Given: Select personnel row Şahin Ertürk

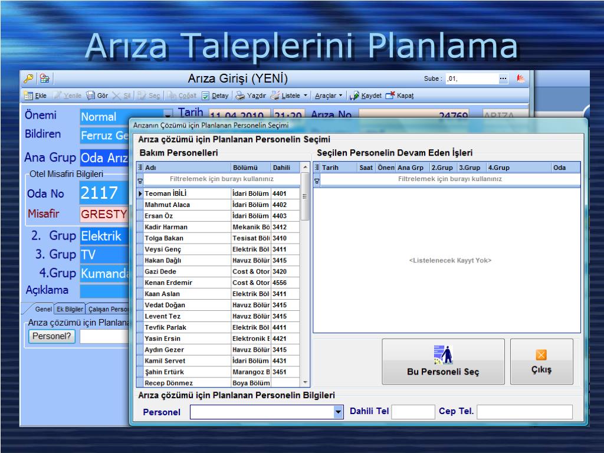Looking at the screenshot, I should tap(218, 372).
